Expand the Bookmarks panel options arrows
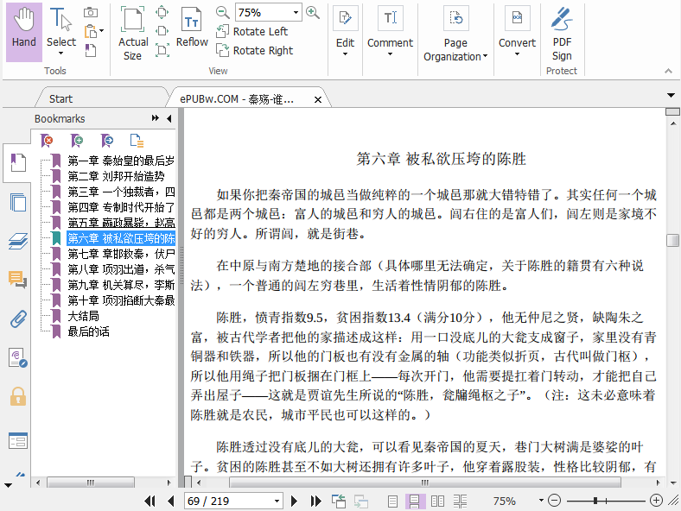Image resolution: width=681 pixels, height=511 pixels. pos(155,118)
